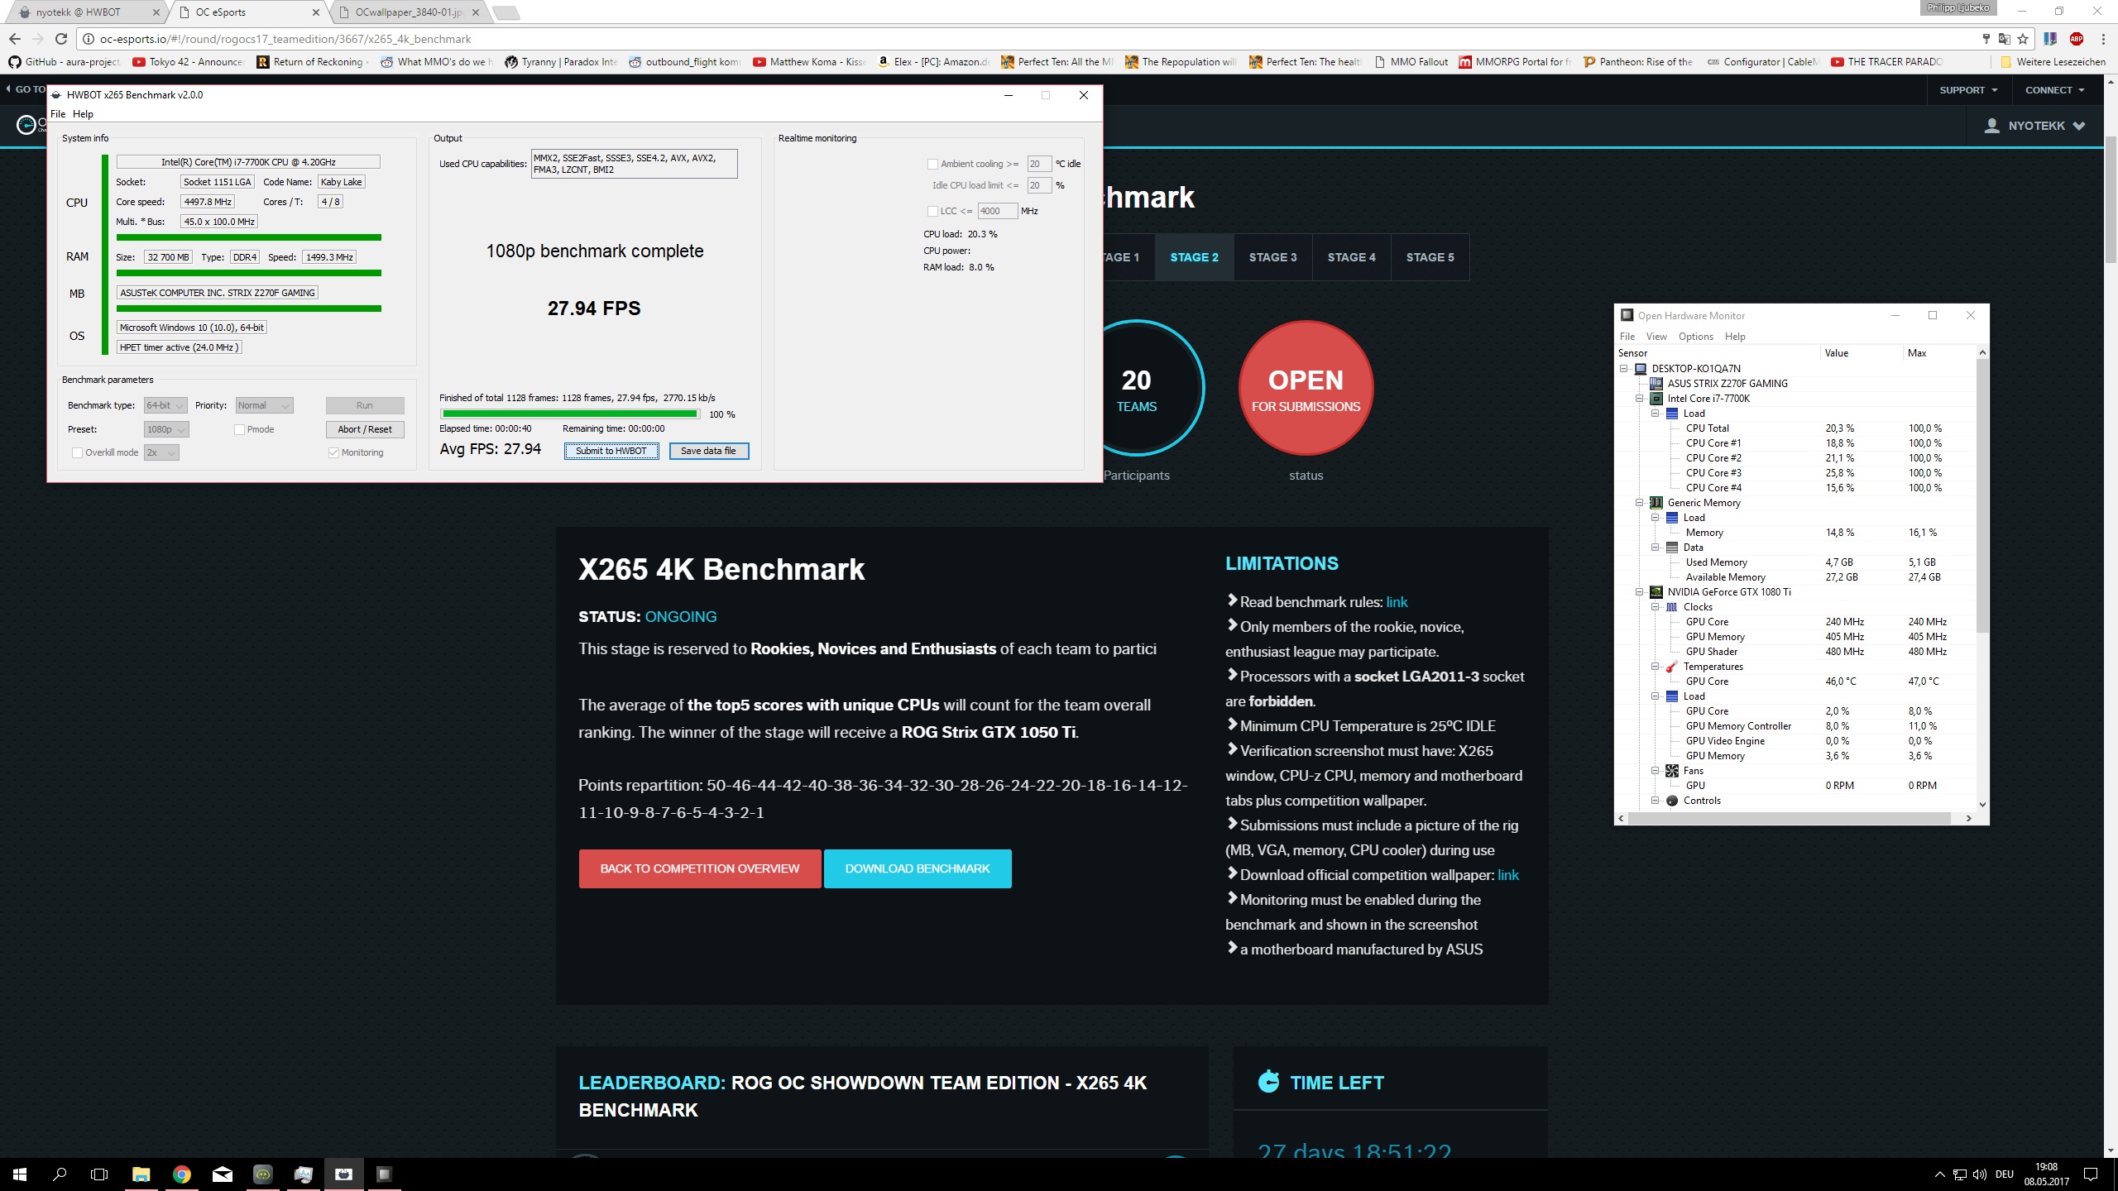2118x1191 pixels.
Task: Click the user profile icon beside NYOTEKK
Action: coord(1992,126)
